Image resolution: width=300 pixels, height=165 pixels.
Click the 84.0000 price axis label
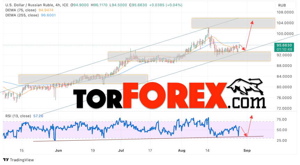coord(285,76)
